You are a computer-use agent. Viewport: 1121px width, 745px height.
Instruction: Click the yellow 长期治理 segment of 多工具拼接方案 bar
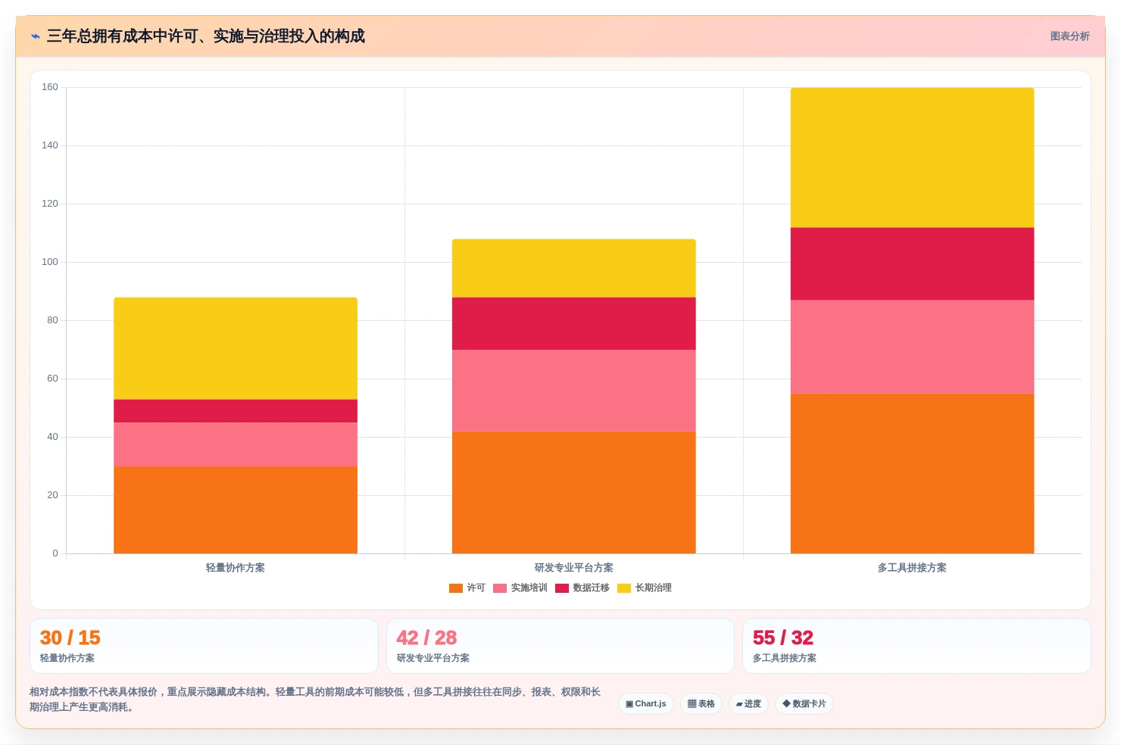pos(912,157)
